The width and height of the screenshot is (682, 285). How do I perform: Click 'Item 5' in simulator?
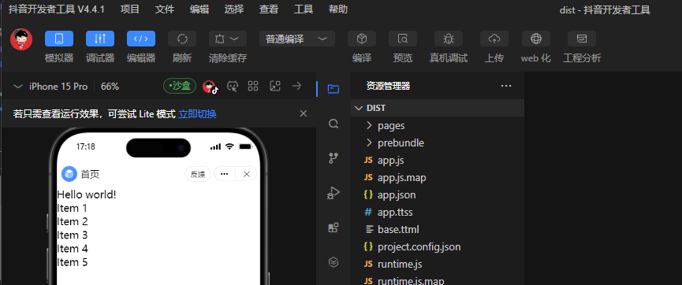[73, 262]
